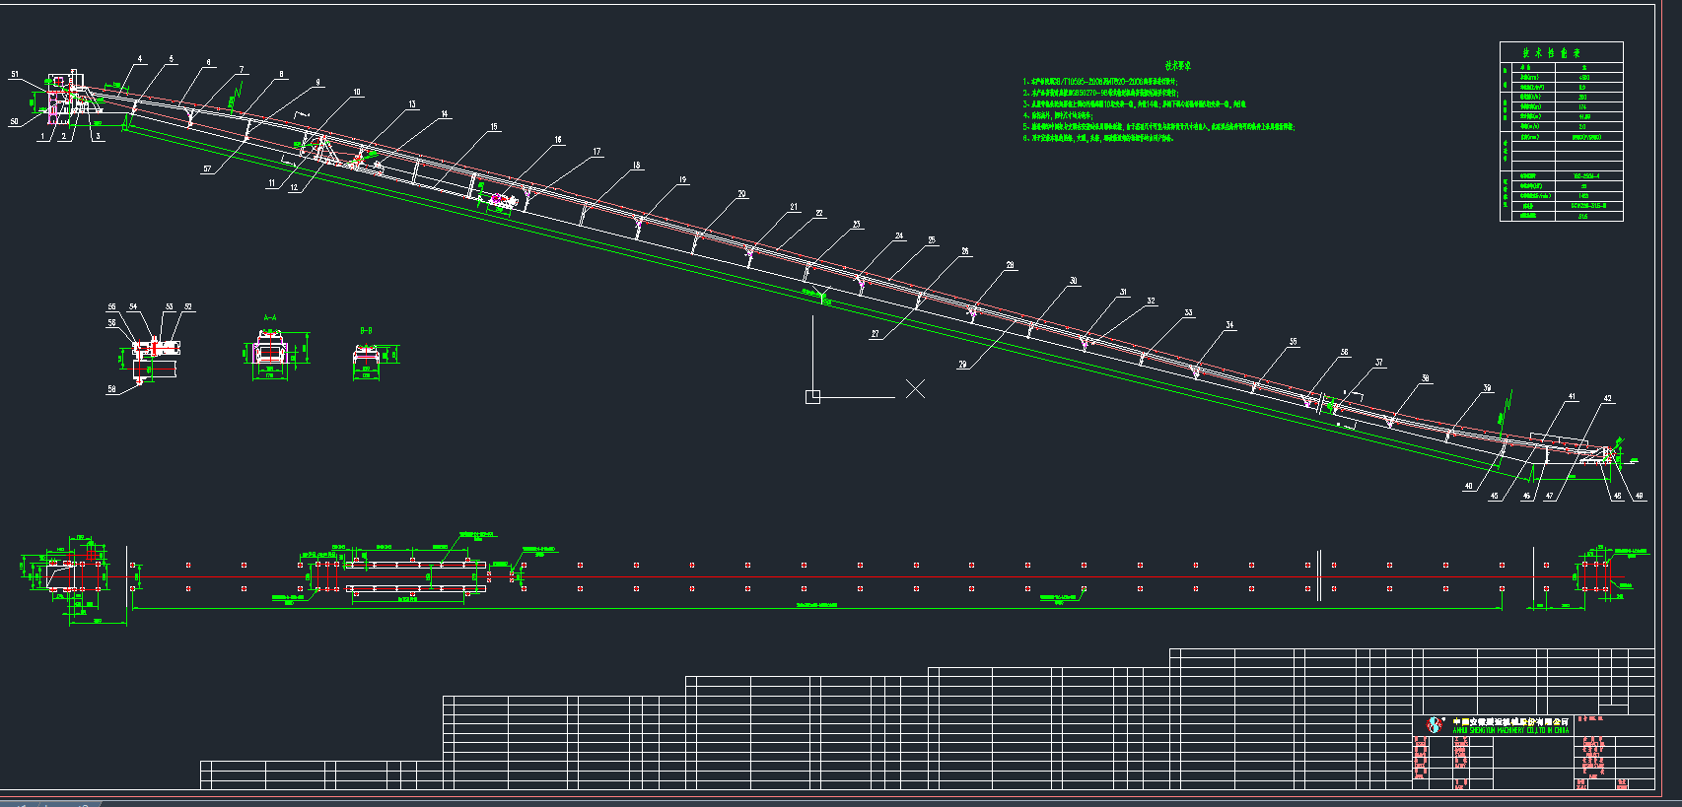
Task: Select the technical performance table title
Action: pos(1551,53)
